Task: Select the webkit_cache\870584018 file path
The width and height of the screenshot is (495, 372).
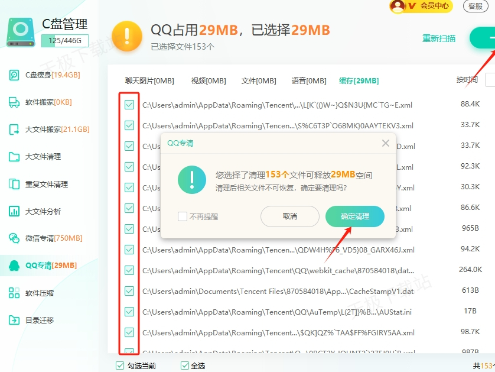Action: [x=278, y=271]
